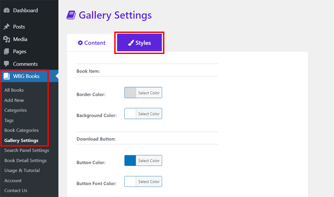Viewport: 334px width, 197px height.
Task: Click the WBG Books book icon
Action: pyautogui.click(x=7, y=76)
